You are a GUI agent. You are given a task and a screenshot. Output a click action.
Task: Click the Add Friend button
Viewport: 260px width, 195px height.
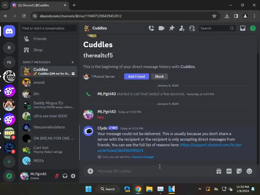point(136,76)
